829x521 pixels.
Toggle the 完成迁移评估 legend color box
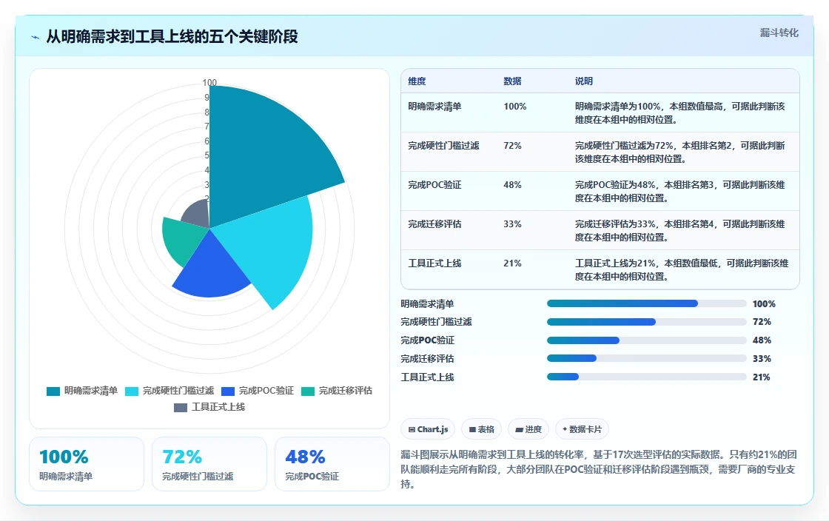pyautogui.click(x=308, y=391)
